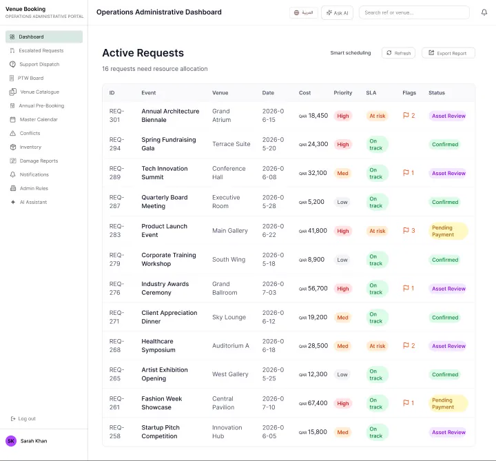Click the Refresh button
This screenshot has width=496, height=461.
pos(398,53)
